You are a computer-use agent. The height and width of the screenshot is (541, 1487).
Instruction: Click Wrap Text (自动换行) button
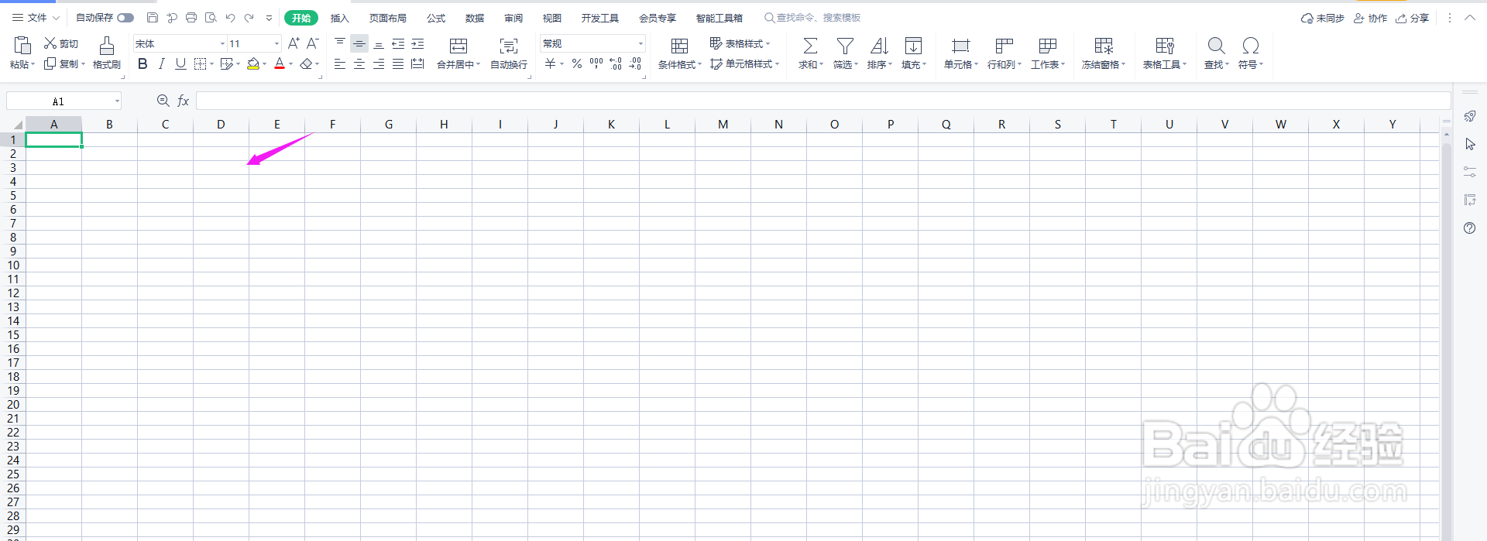pyautogui.click(x=509, y=53)
